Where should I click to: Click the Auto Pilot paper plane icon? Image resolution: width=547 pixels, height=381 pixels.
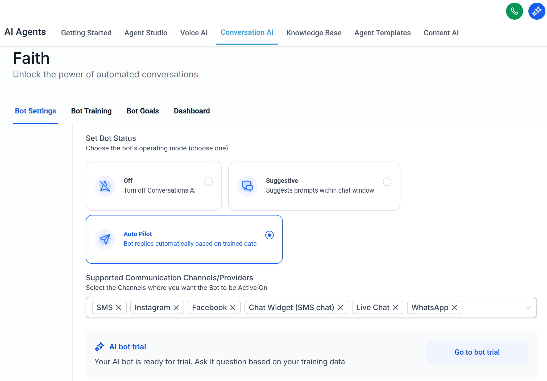[105, 239]
